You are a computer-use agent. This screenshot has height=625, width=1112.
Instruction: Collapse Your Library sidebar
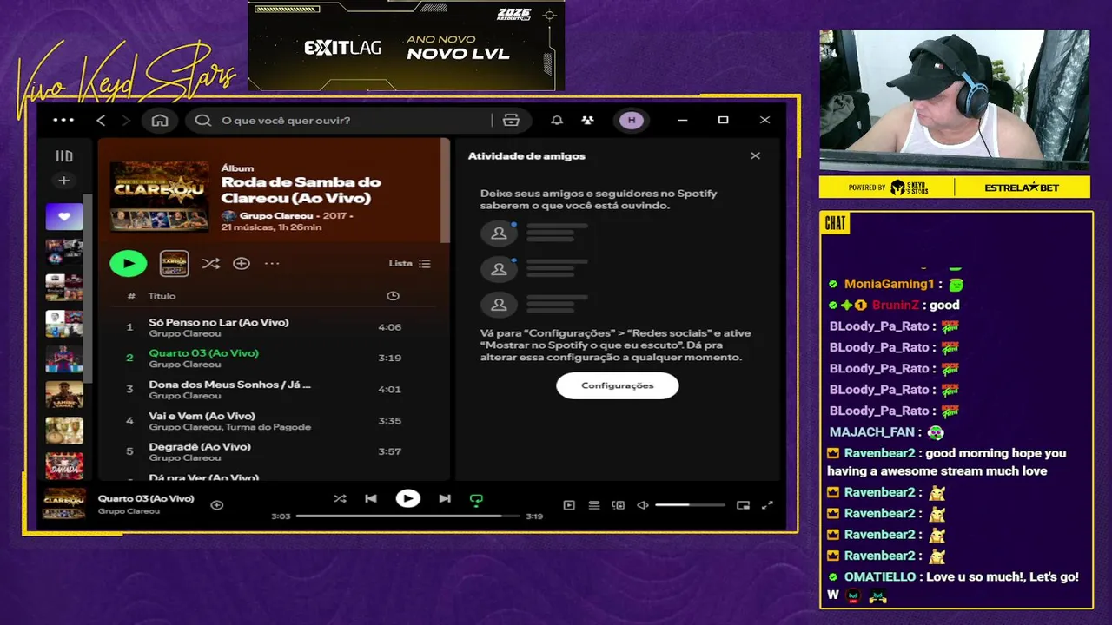pyautogui.click(x=64, y=156)
